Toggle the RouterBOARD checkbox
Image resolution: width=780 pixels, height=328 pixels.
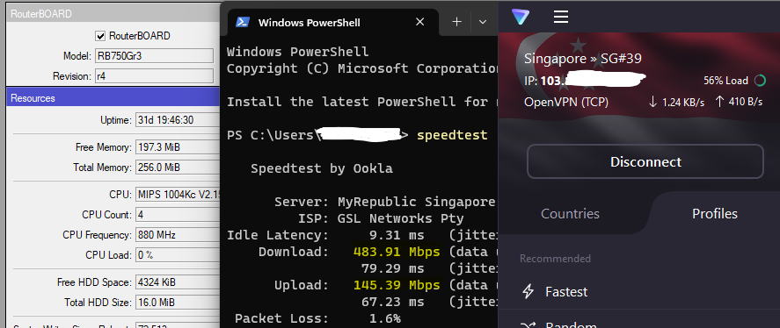coord(100,36)
